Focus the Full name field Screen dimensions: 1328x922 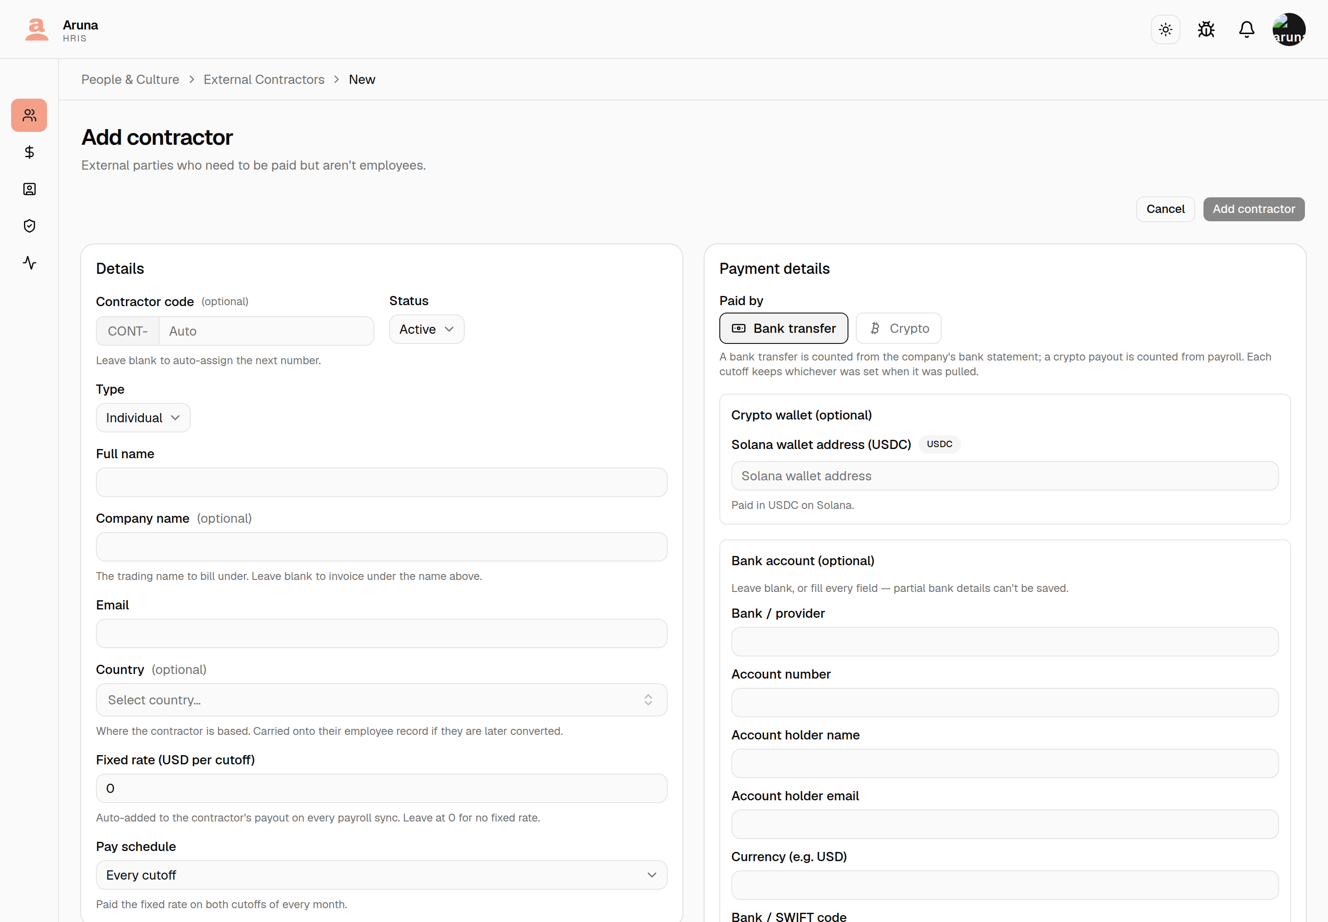(381, 482)
